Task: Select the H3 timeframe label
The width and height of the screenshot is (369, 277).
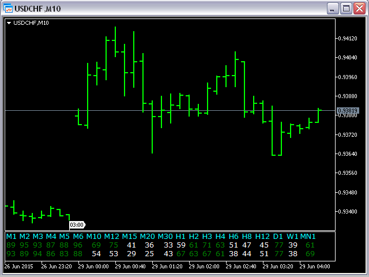Action: [207, 236]
